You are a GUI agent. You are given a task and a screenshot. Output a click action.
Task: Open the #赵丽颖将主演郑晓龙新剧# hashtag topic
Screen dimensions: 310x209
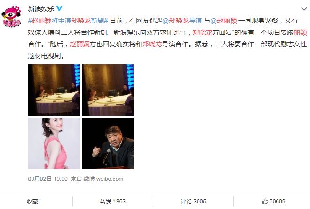coord(68,21)
